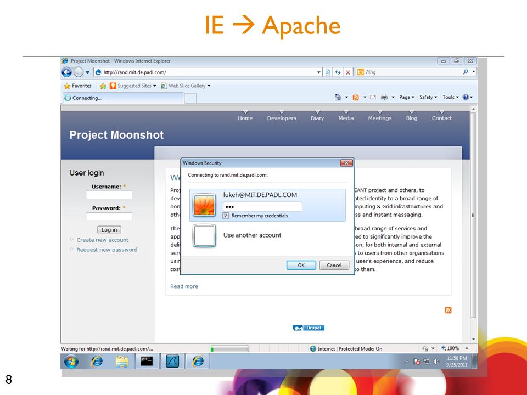Click the Read Mail icon in command bar
This screenshot has width=527, height=395.
pos(373,98)
